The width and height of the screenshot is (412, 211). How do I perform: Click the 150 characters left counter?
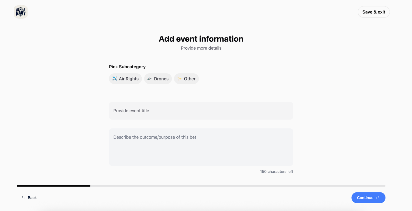pos(277,171)
